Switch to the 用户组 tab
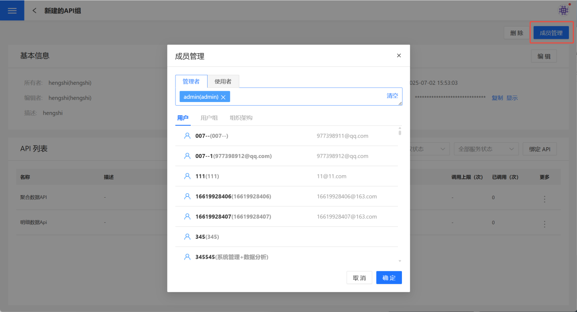The height and width of the screenshot is (312, 577). tap(209, 118)
